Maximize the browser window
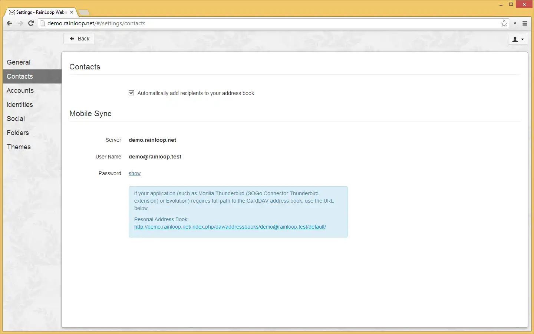This screenshot has height=334, width=534. click(511, 4)
